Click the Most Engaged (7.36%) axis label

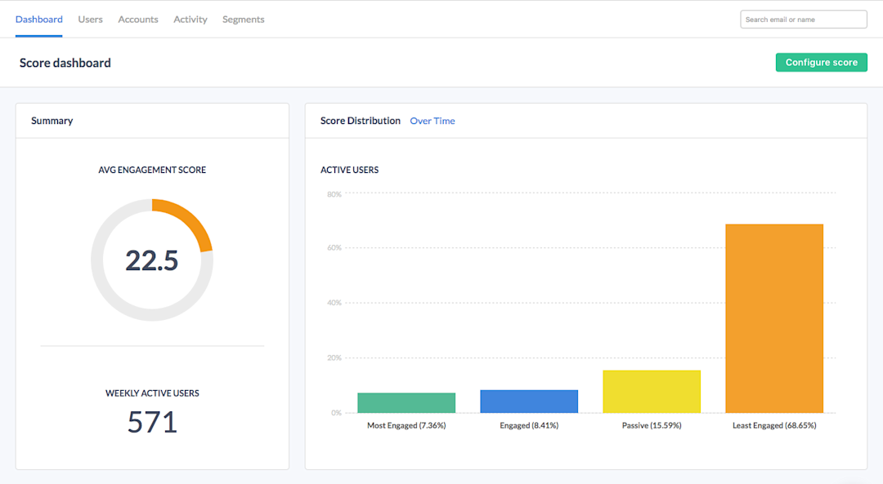click(406, 425)
